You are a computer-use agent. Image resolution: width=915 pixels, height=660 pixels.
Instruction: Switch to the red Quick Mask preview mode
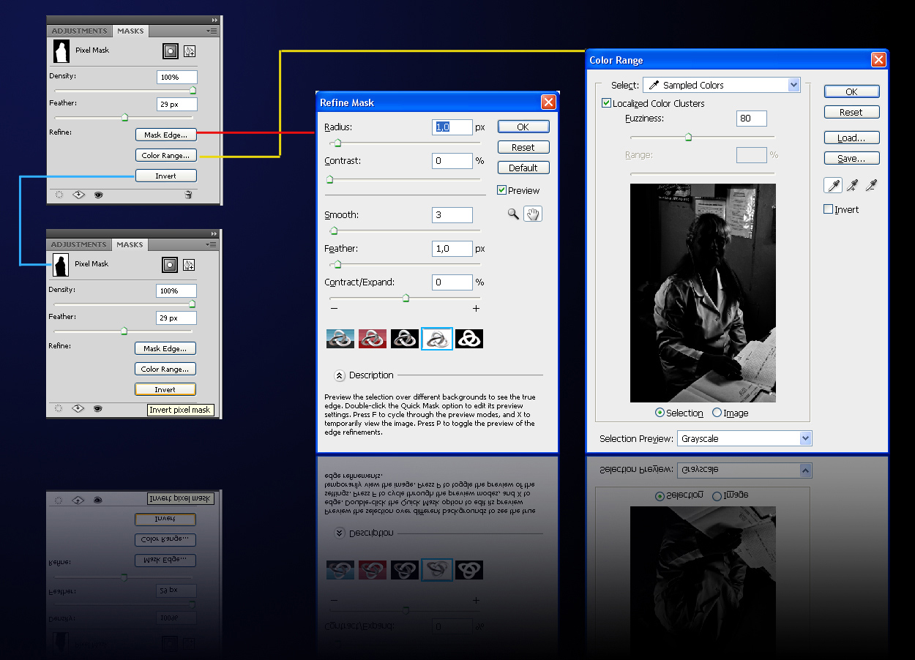point(373,338)
